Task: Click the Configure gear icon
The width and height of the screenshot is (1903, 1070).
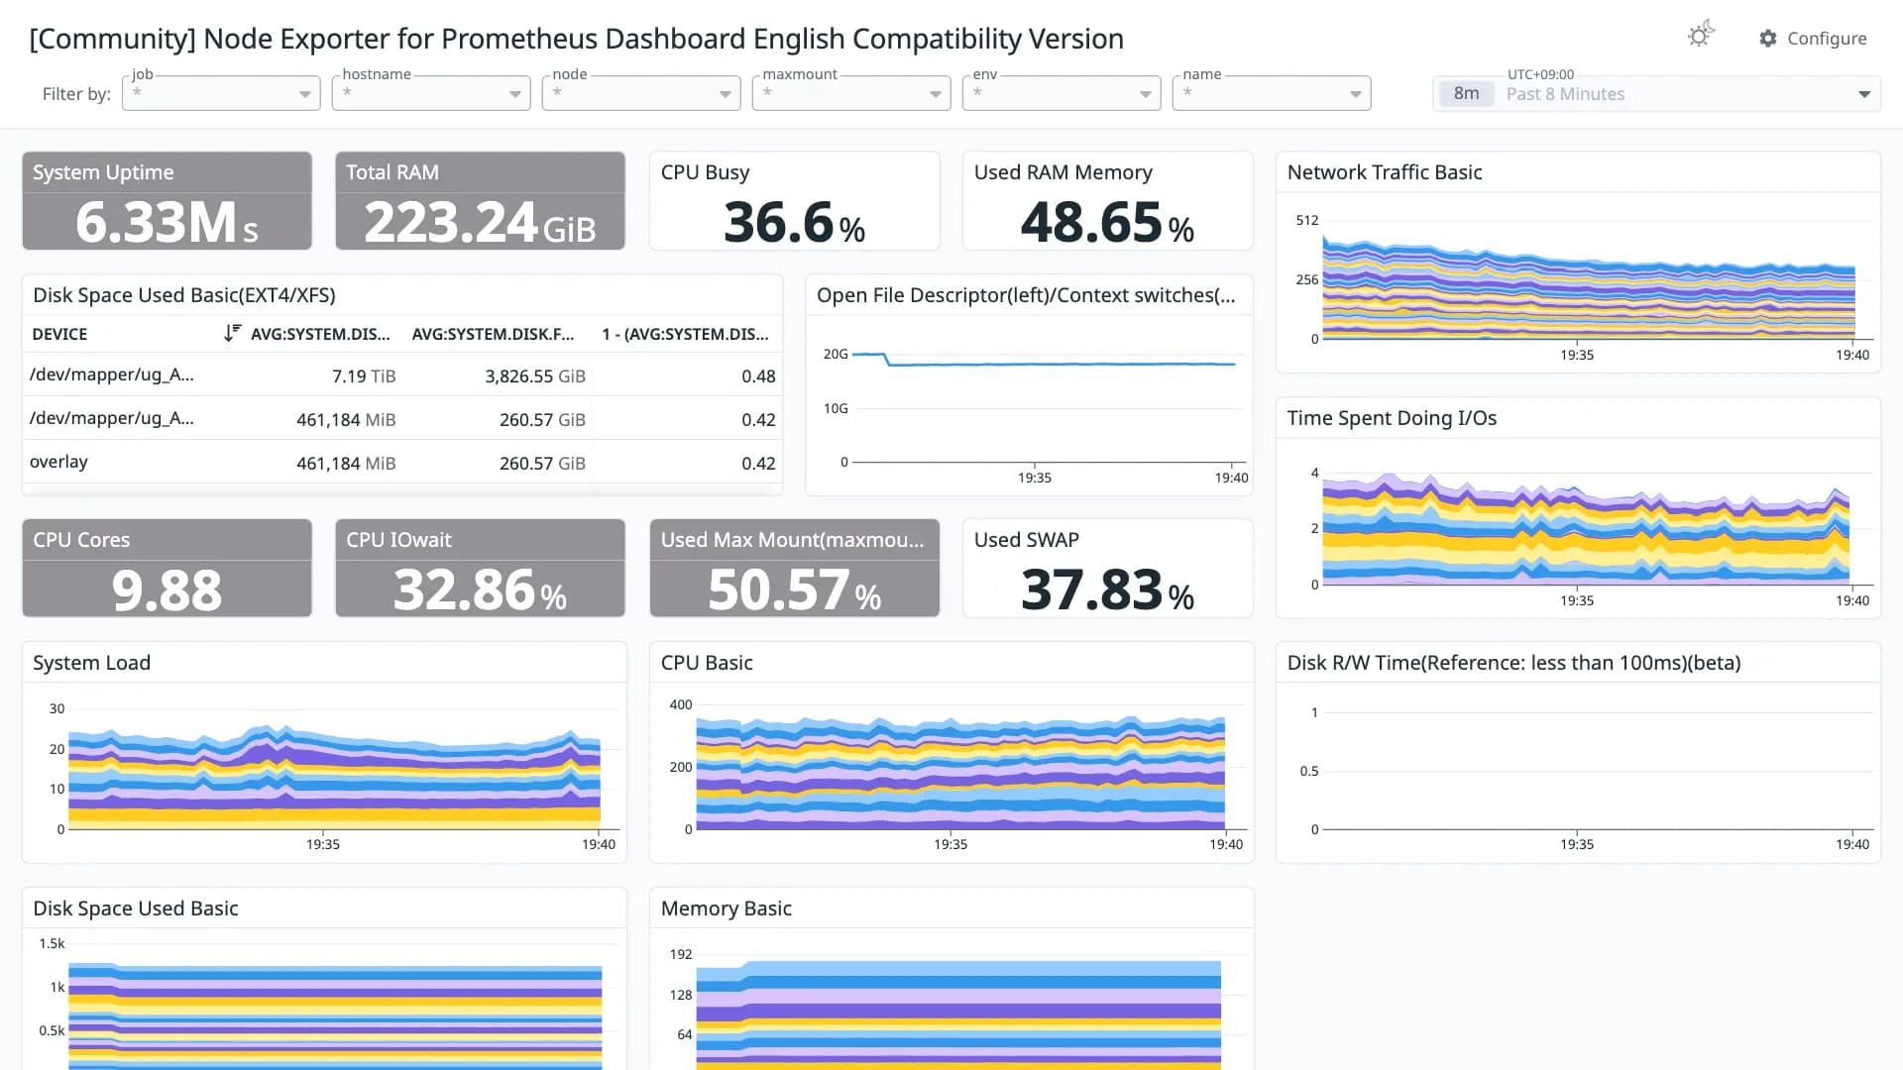Action: (x=1767, y=38)
